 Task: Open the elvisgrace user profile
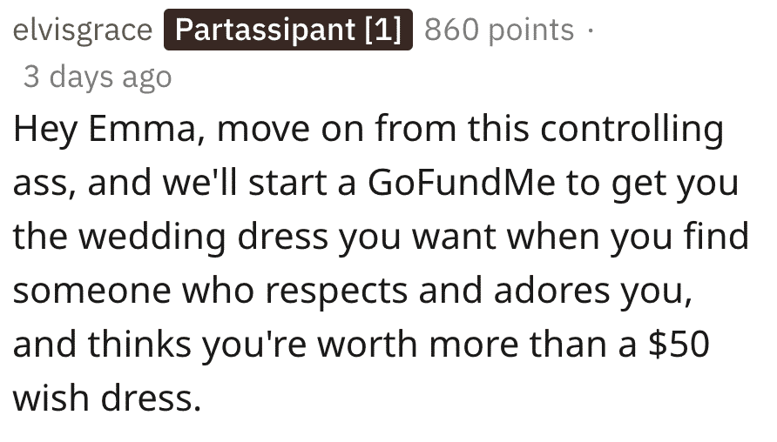click(82, 30)
